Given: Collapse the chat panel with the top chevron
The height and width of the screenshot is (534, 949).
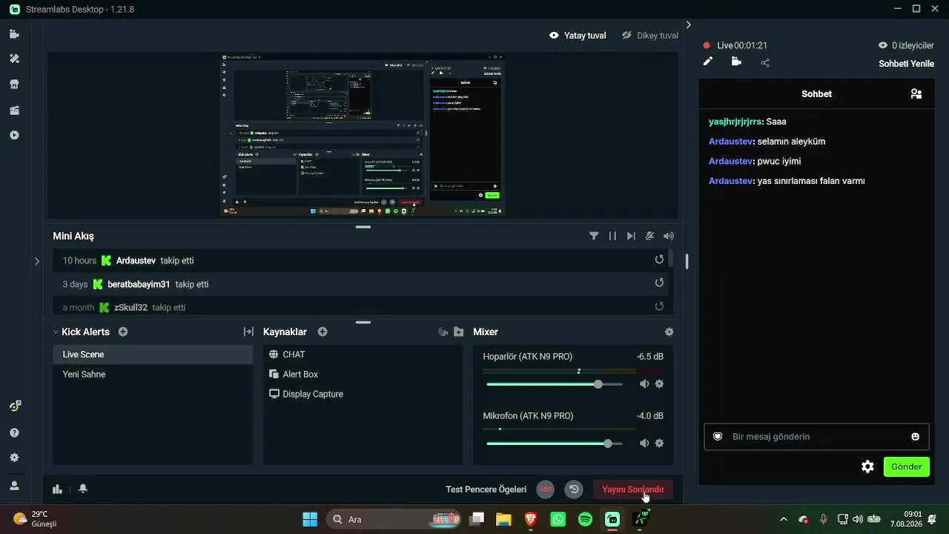Looking at the screenshot, I should 688,24.
